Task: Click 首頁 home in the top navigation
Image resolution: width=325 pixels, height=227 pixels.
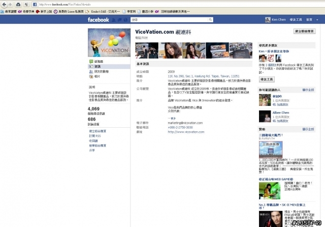Action: (x=309, y=20)
